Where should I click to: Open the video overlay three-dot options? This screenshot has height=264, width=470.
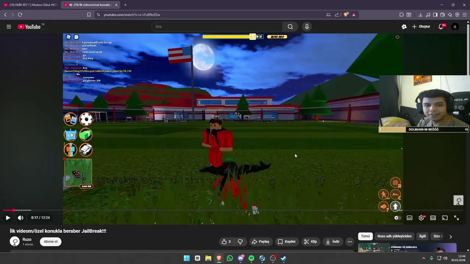(397, 37)
